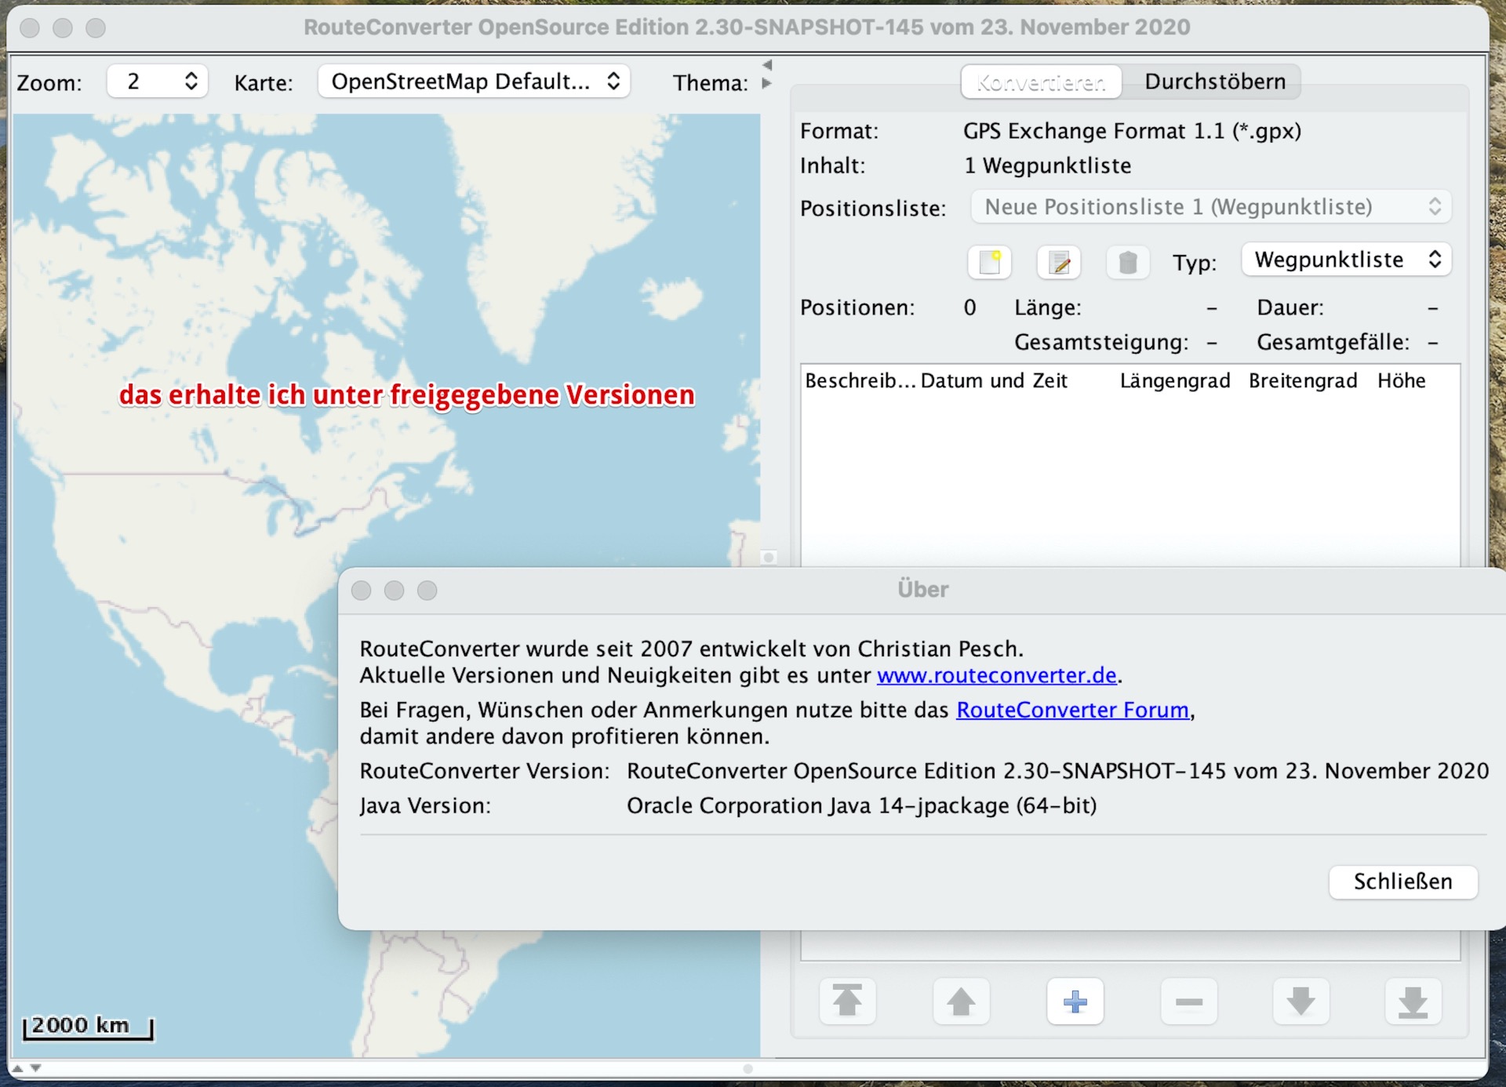Create a new position list icon
The height and width of the screenshot is (1087, 1506).
(x=989, y=262)
